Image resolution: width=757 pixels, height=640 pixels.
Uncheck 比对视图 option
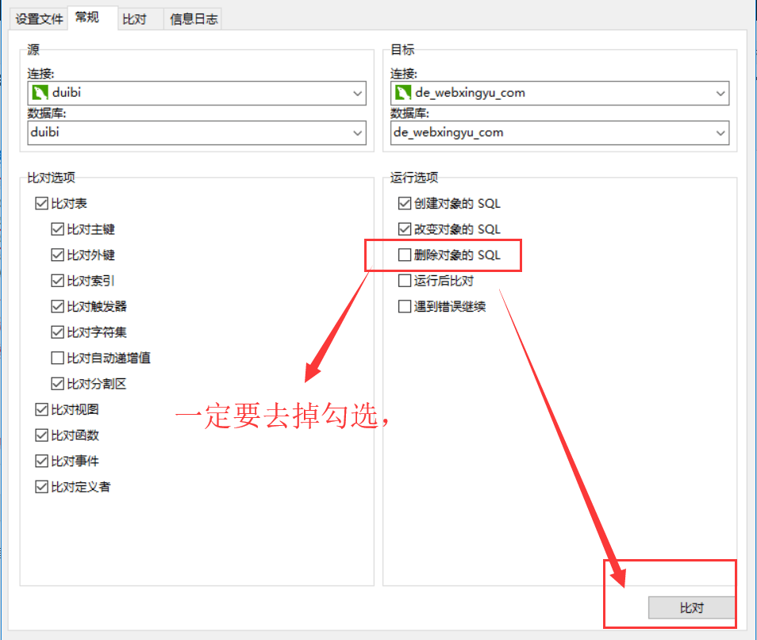41,409
